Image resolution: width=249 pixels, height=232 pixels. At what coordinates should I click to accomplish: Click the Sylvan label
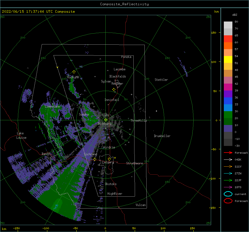click(106, 81)
